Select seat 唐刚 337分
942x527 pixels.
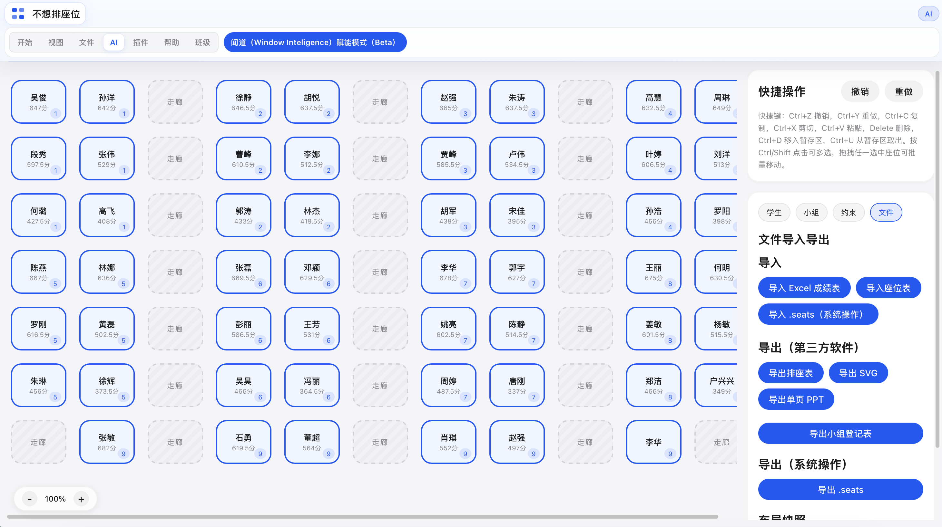click(x=517, y=385)
